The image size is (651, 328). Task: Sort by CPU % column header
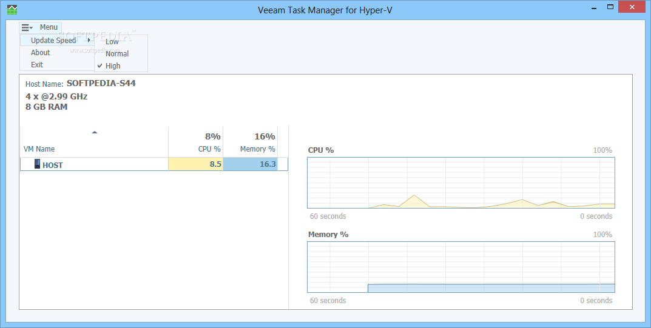point(209,149)
